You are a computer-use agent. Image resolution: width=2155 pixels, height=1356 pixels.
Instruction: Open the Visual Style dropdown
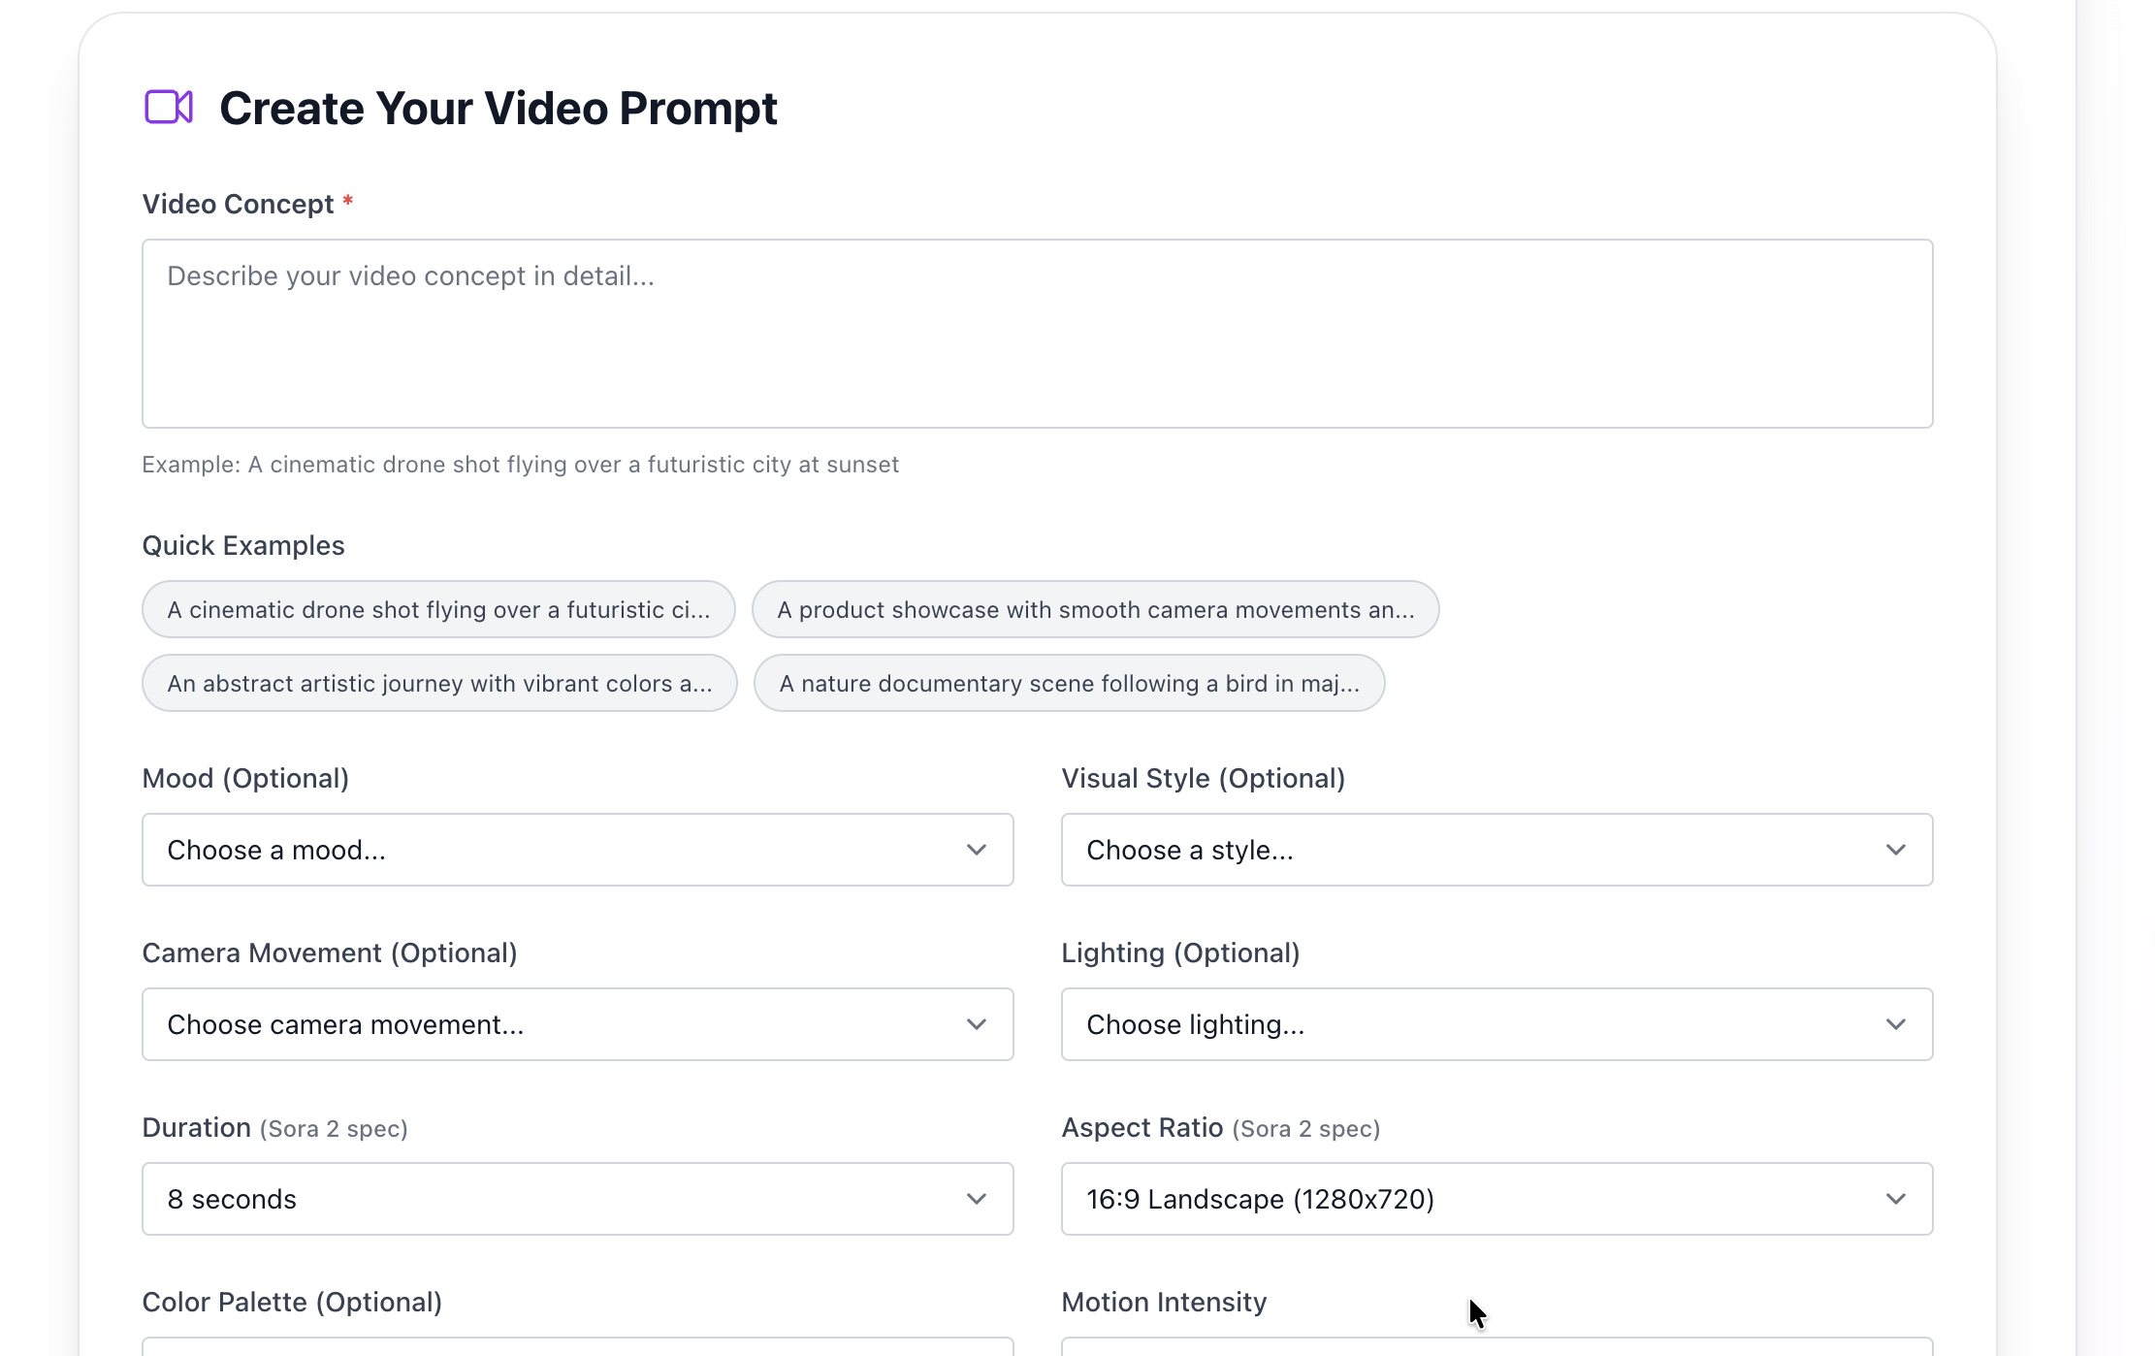tap(1496, 850)
